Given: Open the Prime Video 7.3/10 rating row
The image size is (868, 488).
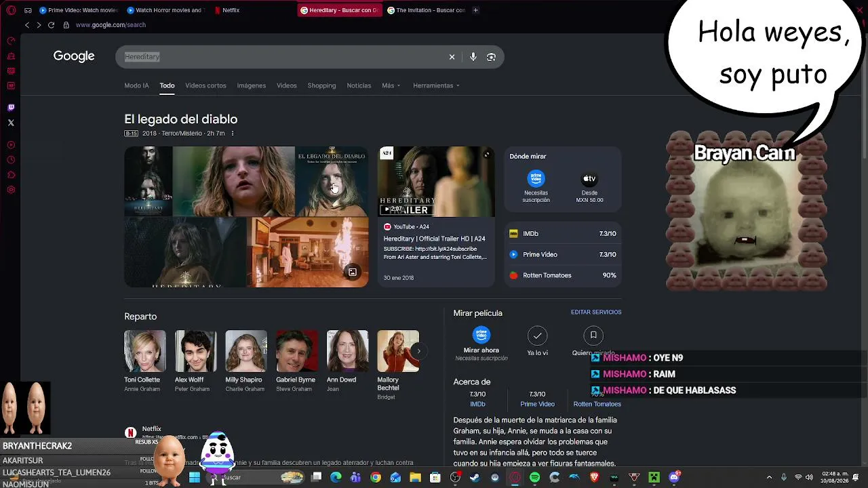Looking at the screenshot, I should 562,255.
